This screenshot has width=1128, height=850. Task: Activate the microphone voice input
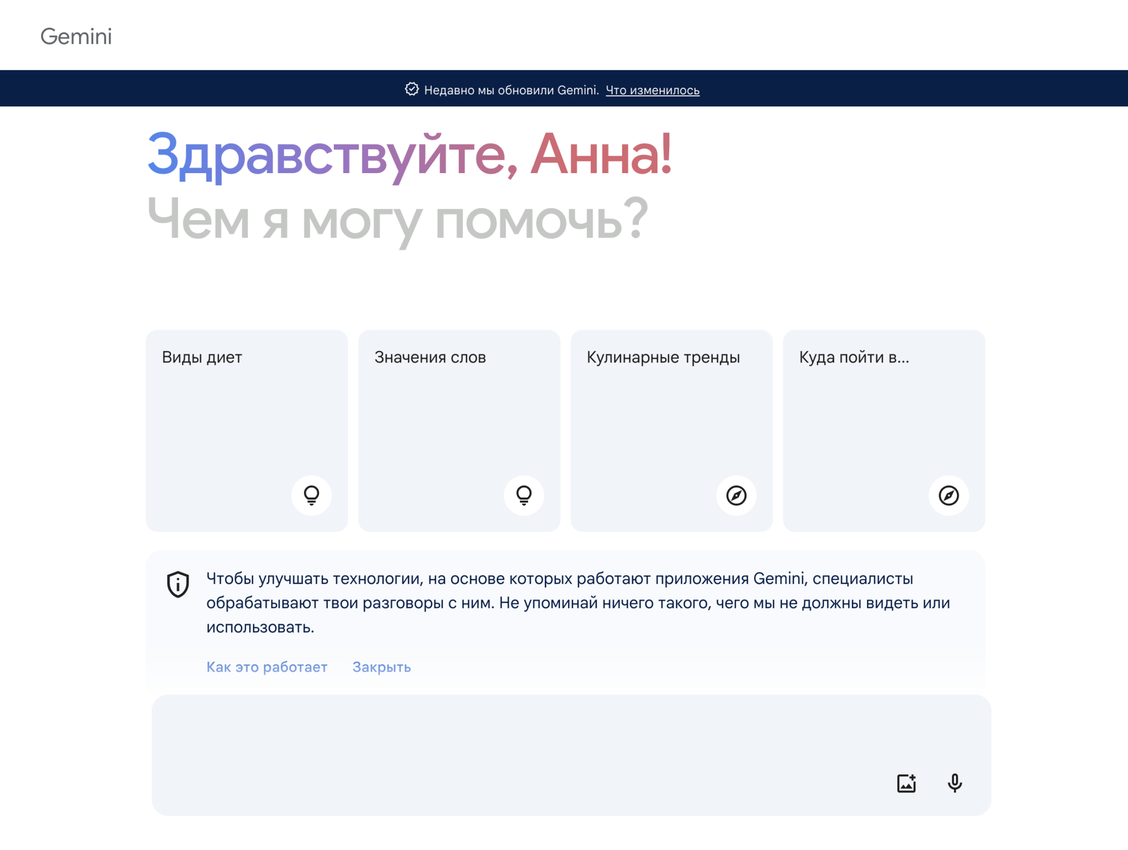coord(955,783)
